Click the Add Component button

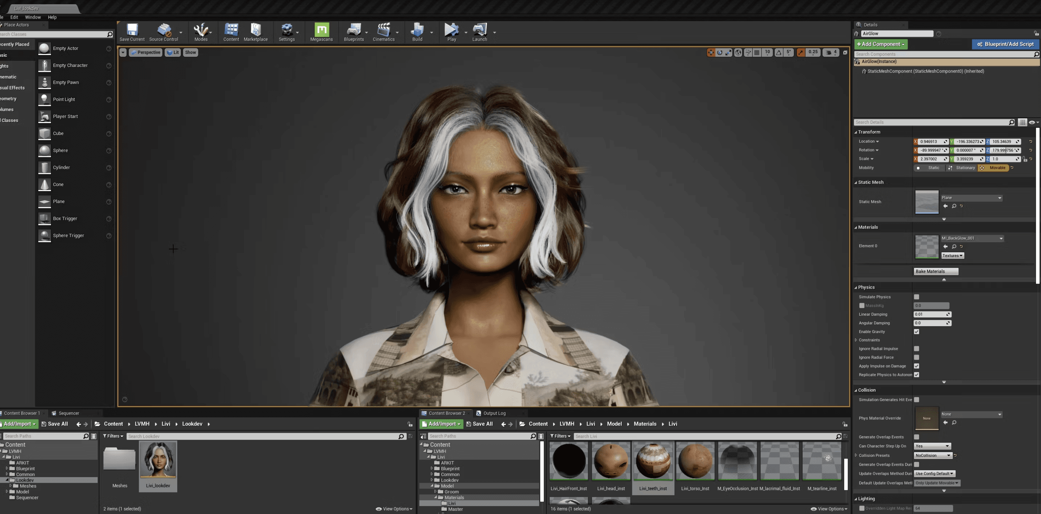(880, 44)
